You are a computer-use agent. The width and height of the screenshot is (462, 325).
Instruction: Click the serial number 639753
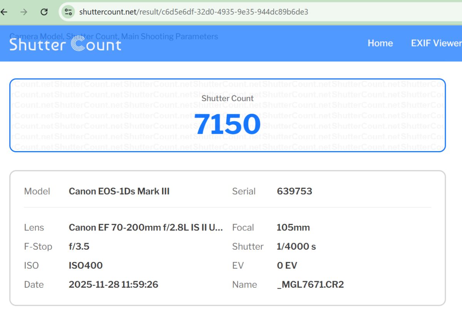tap(294, 191)
